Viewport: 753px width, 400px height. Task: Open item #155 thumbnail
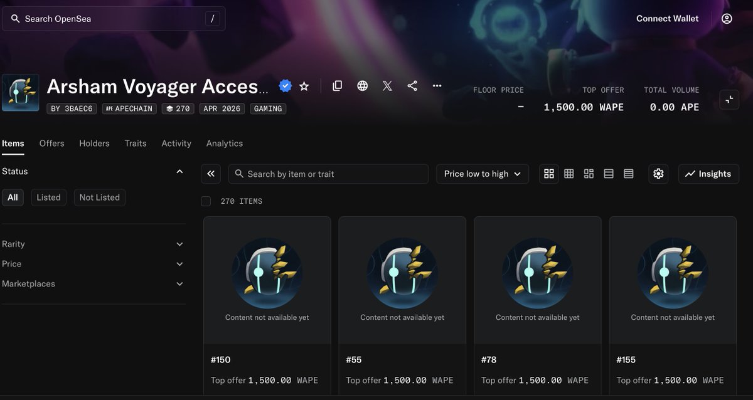pyautogui.click(x=673, y=280)
